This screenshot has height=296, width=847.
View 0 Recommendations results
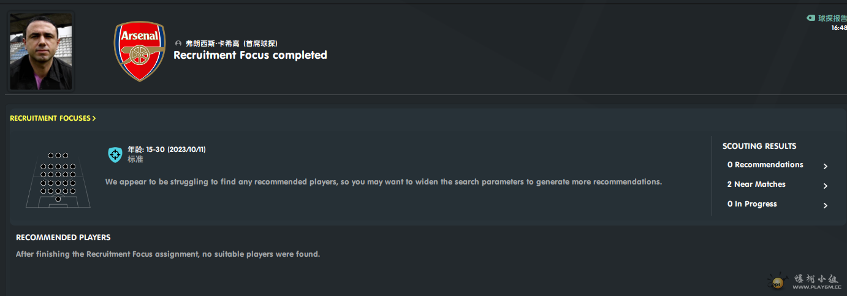click(x=765, y=165)
